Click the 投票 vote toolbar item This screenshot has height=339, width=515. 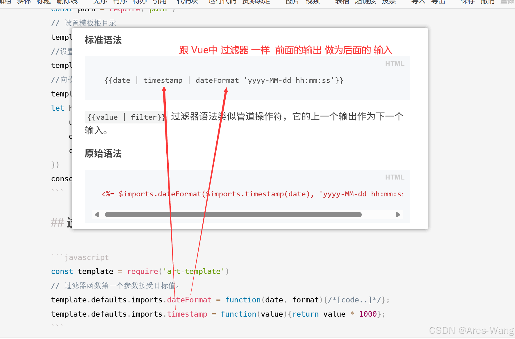click(x=389, y=2)
